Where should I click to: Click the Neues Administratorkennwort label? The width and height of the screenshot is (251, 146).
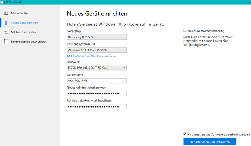[87, 88]
